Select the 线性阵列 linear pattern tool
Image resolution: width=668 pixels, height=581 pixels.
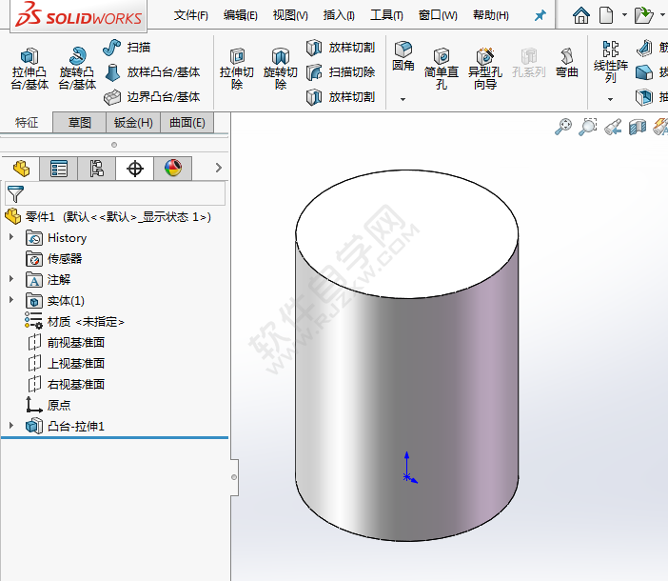pyautogui.click(x=611, y=62)
